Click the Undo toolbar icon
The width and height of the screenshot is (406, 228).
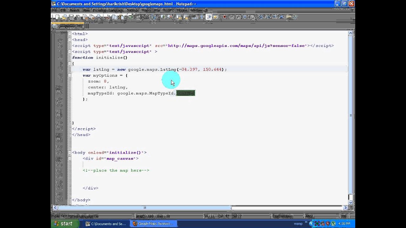point(130,17)
